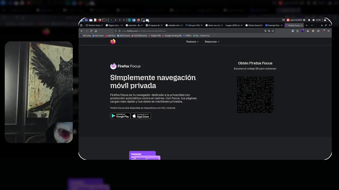Viewport: 339px width, 190px height.
Task: Open the red genmon panel indicator
Action: coord(288,20)
